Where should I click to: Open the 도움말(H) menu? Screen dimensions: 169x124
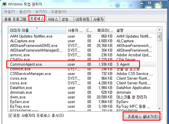point(59,11)
